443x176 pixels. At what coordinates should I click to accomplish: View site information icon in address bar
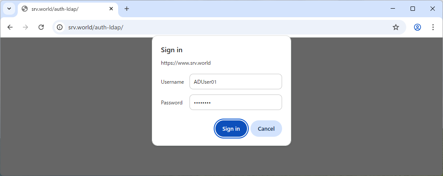coord(60,27)
